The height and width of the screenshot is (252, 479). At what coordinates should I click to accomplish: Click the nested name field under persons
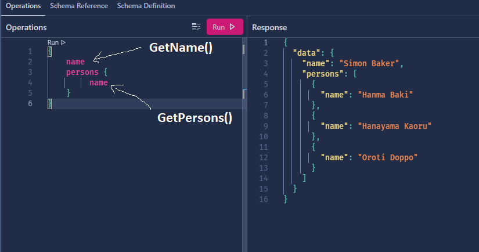click(x=99, y=82)
